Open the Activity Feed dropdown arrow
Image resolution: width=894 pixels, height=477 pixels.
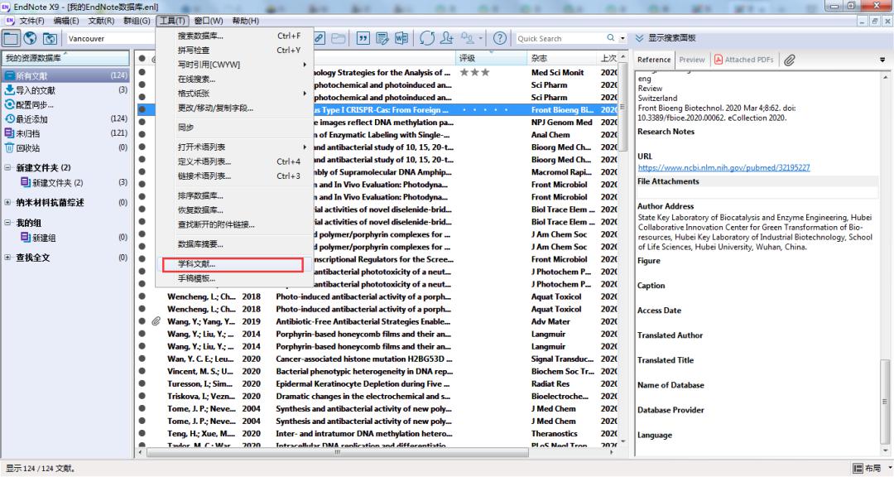point(481,38)
